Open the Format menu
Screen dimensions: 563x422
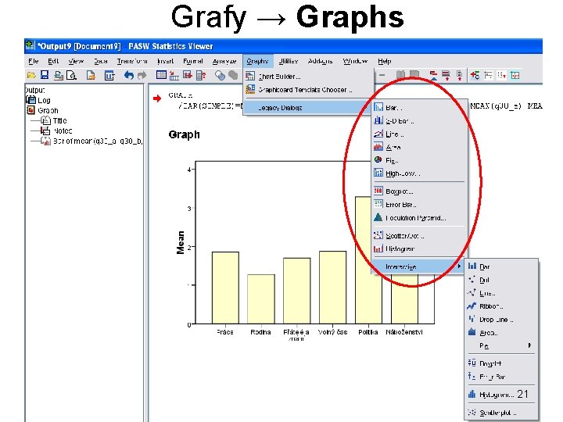(193, 62)
